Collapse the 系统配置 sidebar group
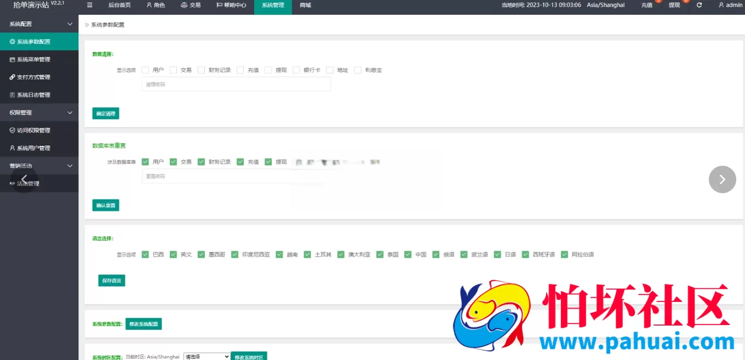Screen dimensions: 745x360 pyautogui.click(x=70, y=24)
